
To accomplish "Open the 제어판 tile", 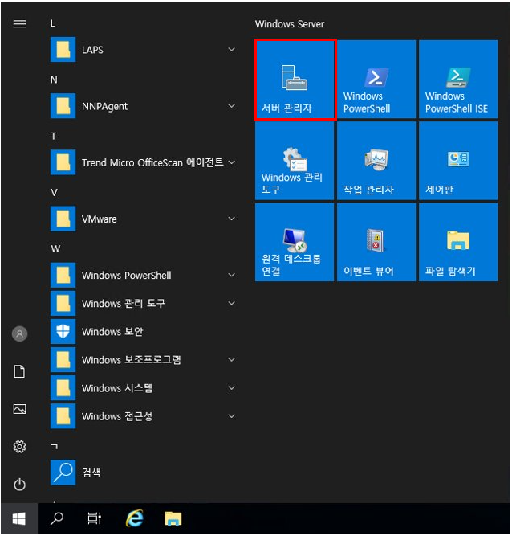I will click(458, 161).
